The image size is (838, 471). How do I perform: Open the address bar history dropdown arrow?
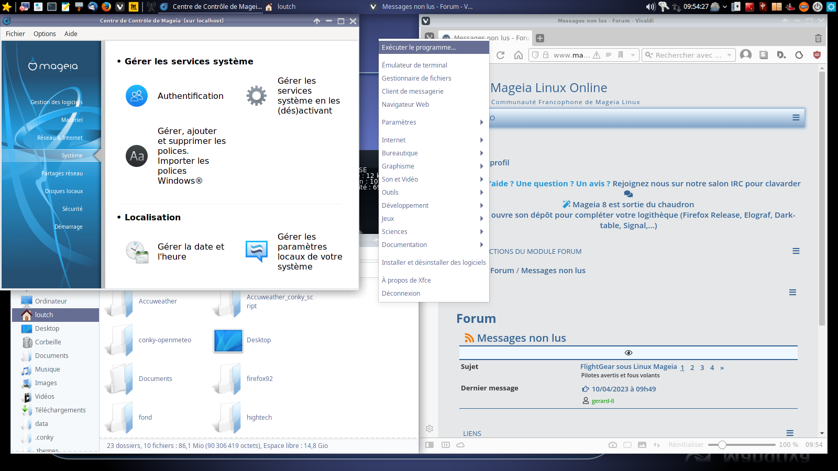point(633,55)
